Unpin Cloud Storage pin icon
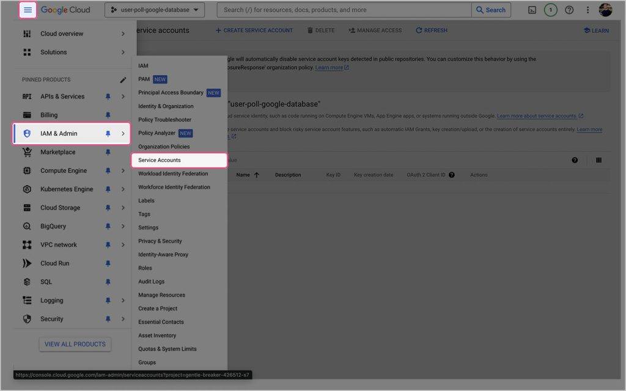 coord(108,208)
